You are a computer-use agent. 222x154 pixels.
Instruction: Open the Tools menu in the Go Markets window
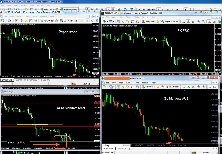[137, 82]
